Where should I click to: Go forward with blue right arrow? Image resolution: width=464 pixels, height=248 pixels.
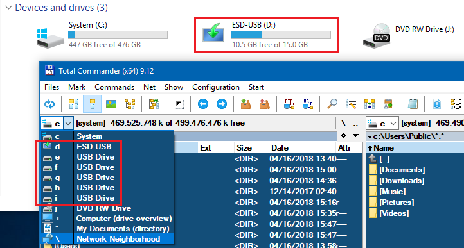point(222,104)
